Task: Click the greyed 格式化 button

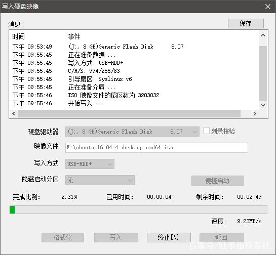Action: [63, 237]
